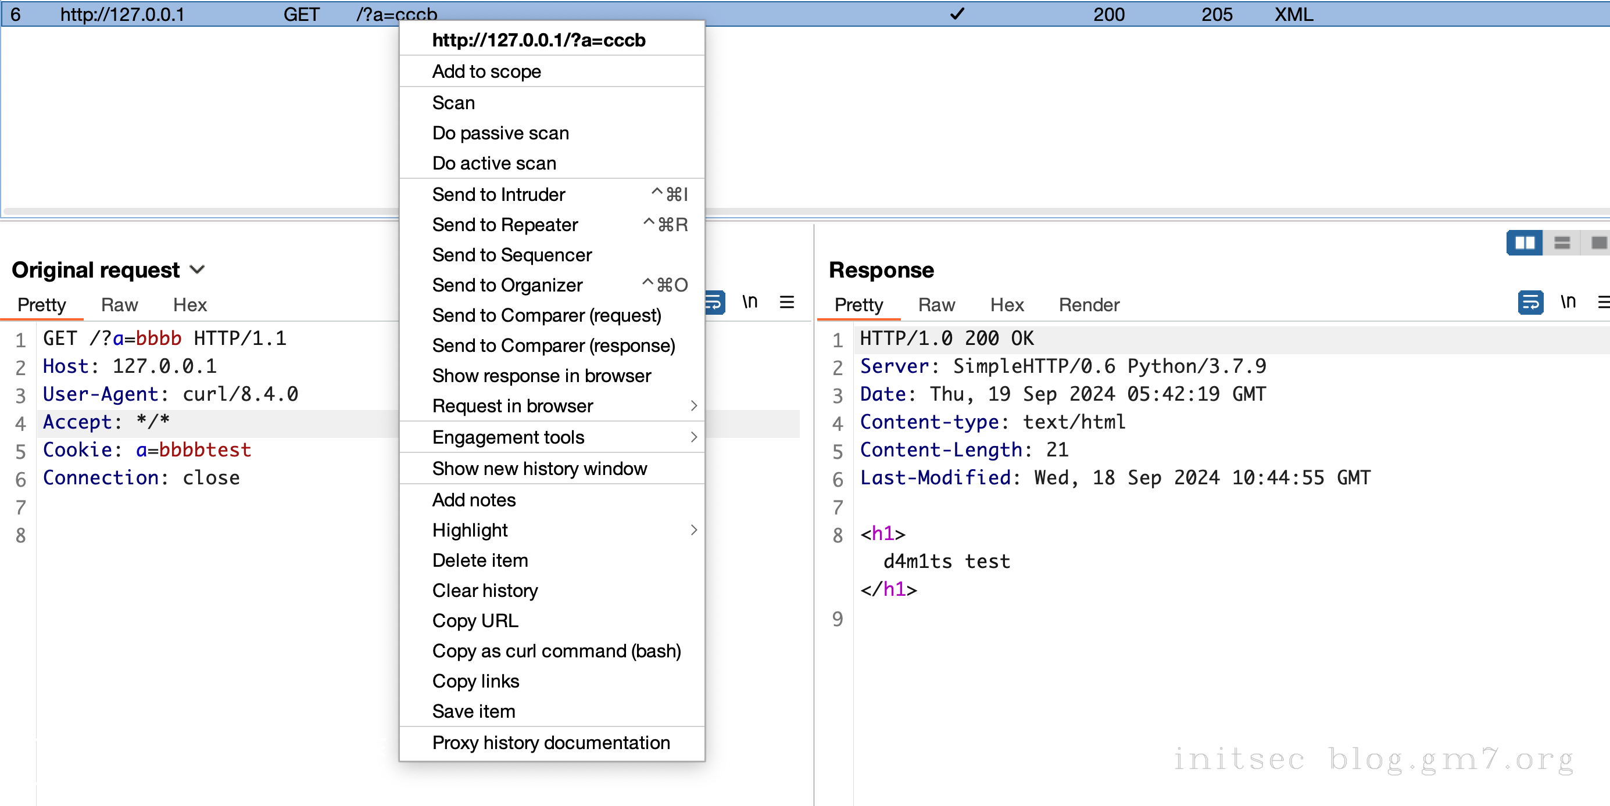This screenshot has width=1610, height=806.
Task: Open request pane hamburger options menu
Action: [x=787, y=302]
